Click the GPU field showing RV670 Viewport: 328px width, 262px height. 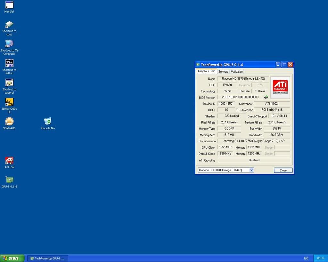click(x=227, y=85)
